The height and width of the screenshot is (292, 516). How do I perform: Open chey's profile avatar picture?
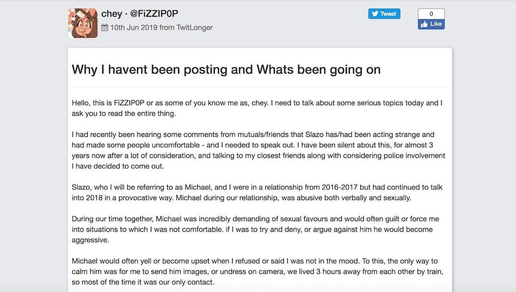click(x=83, y=23)
